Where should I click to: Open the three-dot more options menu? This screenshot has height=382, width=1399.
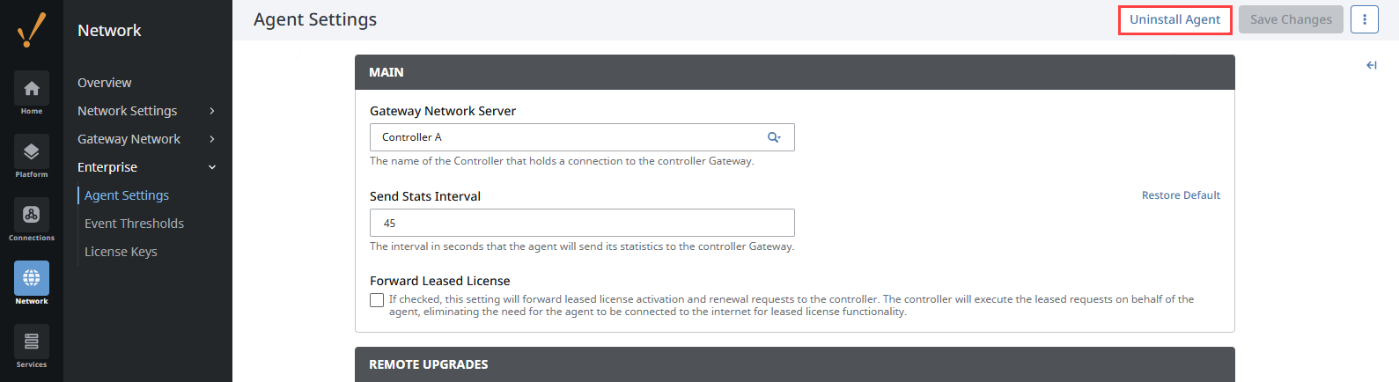click(1364, 19)
